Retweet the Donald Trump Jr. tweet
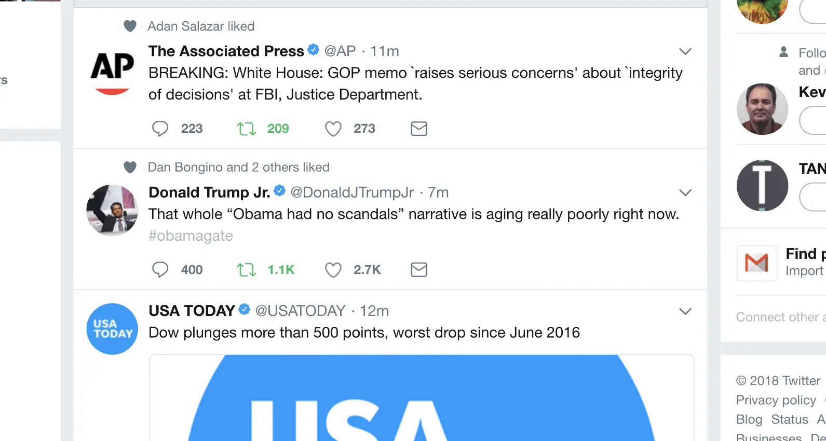Image resolution: width=826 pixels, height=441 pixels. click(247, 270)
